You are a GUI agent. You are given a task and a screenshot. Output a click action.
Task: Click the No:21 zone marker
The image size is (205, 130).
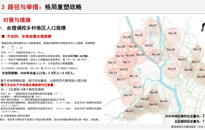click(172, 70)
